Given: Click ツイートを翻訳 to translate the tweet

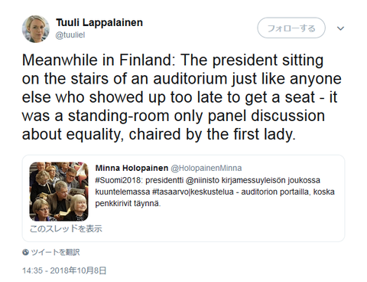Looking at the screenshot, I should tap(55, 252).
